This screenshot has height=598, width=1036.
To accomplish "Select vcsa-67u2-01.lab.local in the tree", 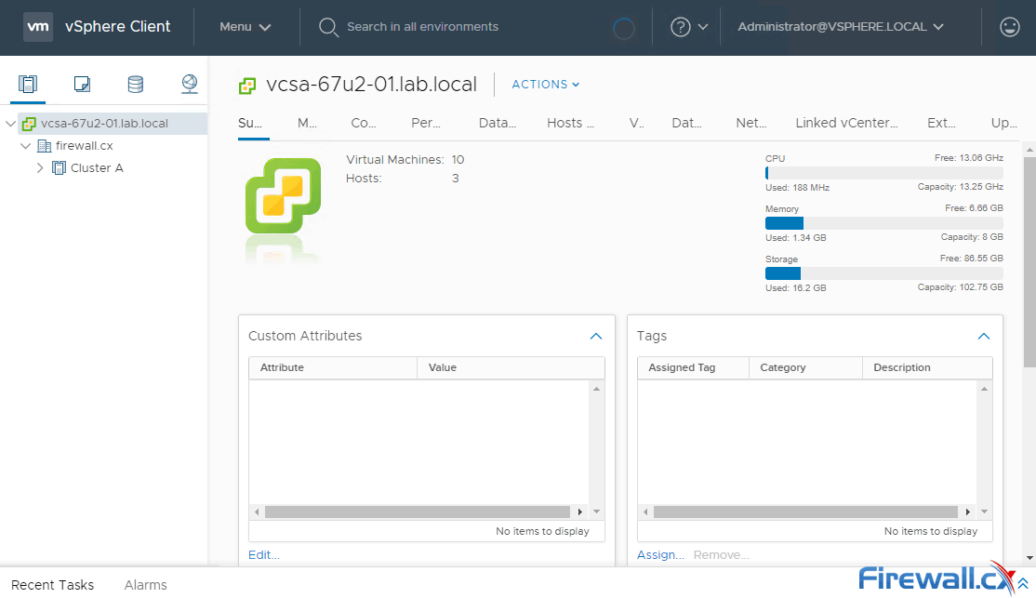I will [104, 124].
